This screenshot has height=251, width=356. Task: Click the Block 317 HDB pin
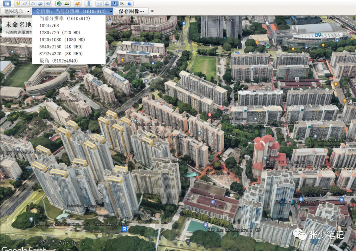click(265, 158)
